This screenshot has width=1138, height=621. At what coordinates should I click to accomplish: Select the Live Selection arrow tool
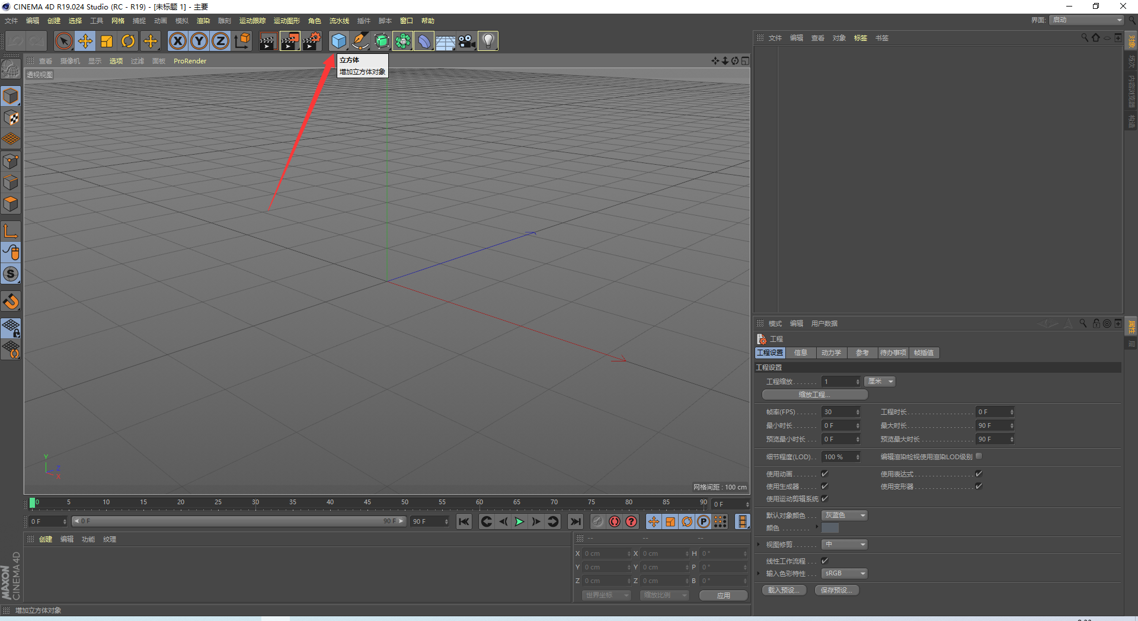coord(63,41)
